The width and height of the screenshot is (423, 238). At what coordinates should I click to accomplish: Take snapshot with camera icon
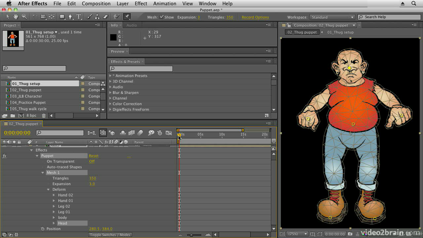350,234
